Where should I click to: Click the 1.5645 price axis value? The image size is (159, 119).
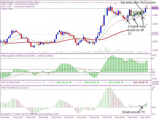pos(155,50)
